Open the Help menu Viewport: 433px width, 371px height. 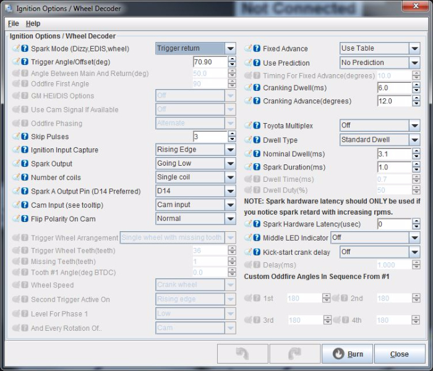click(33, 23)
